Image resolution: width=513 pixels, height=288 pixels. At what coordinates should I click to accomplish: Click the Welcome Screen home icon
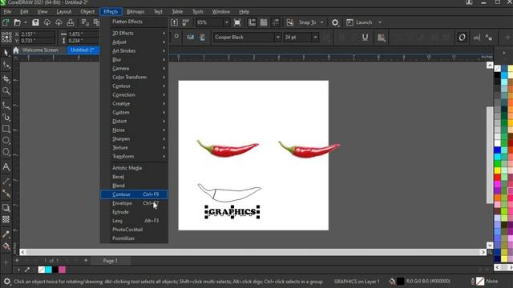16,50
